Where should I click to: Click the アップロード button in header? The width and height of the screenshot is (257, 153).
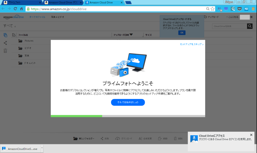pos(211,17)
